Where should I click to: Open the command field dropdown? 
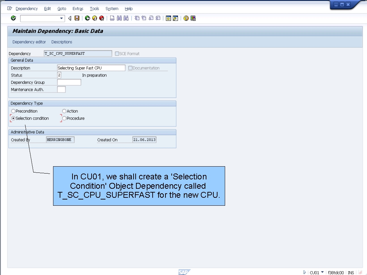click(x=61, y=18)
